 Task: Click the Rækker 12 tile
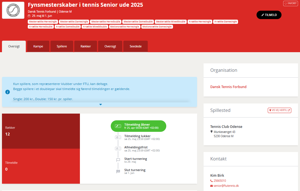(41, 131)
